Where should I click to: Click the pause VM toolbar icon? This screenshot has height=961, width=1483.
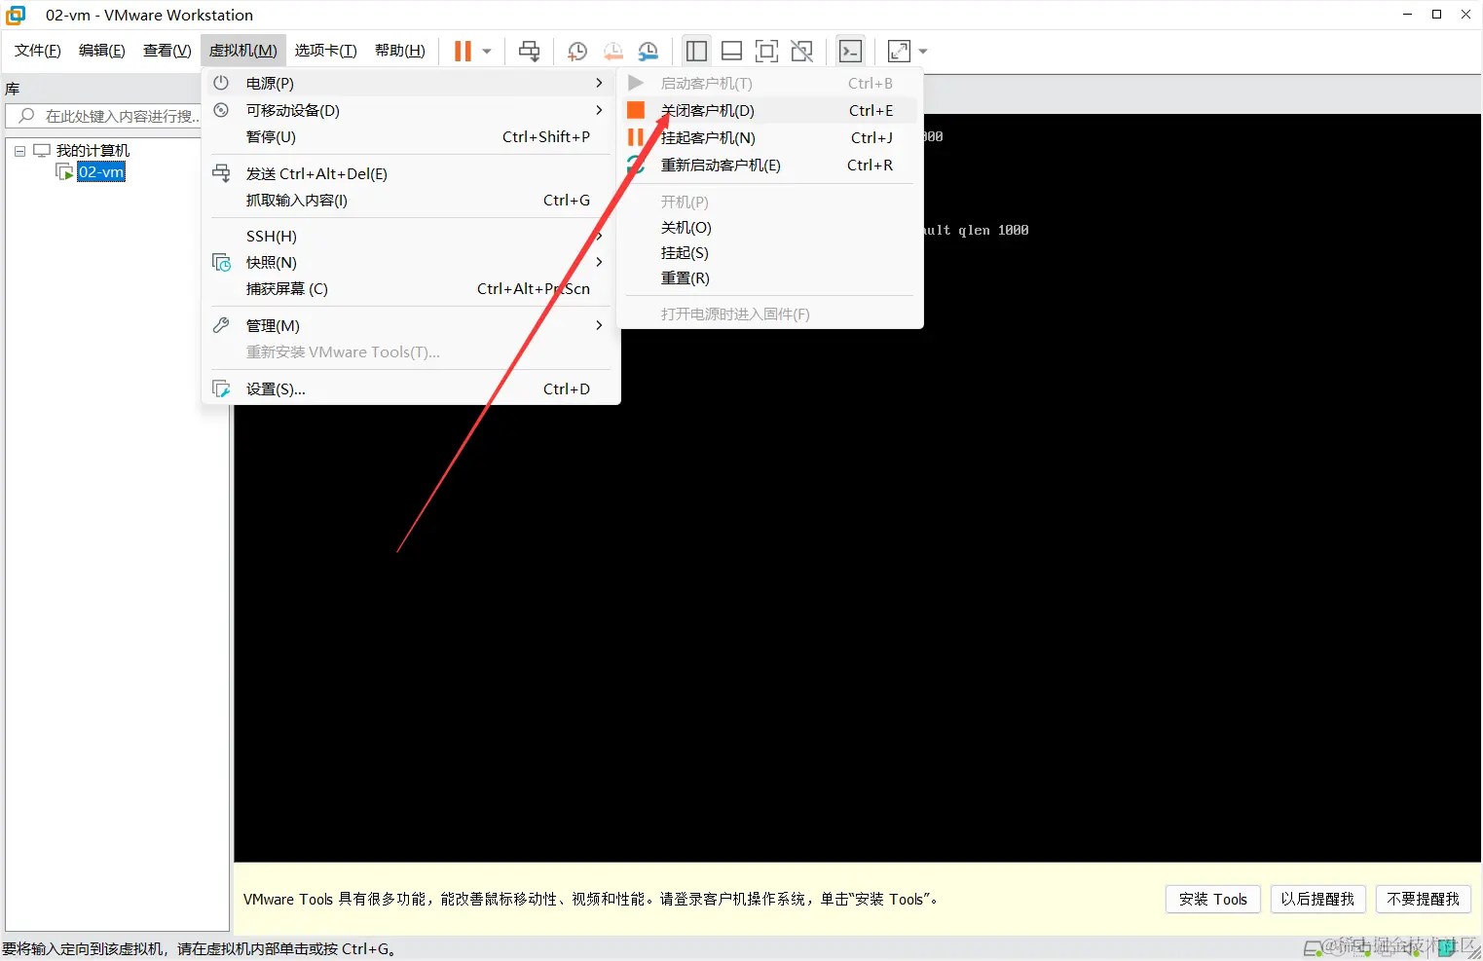point(463,51)
